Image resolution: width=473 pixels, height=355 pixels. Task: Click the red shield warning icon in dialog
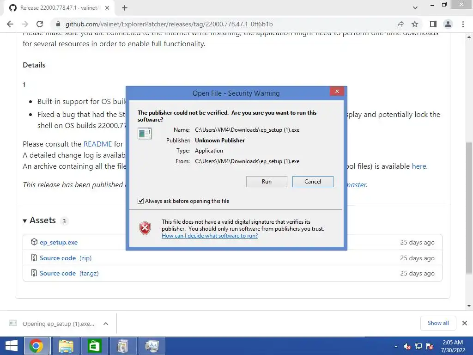tap(145, 228)
